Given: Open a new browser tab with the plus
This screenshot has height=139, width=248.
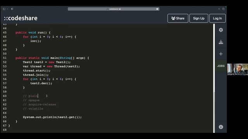Looking at the screenshot, I should point(219,9).
